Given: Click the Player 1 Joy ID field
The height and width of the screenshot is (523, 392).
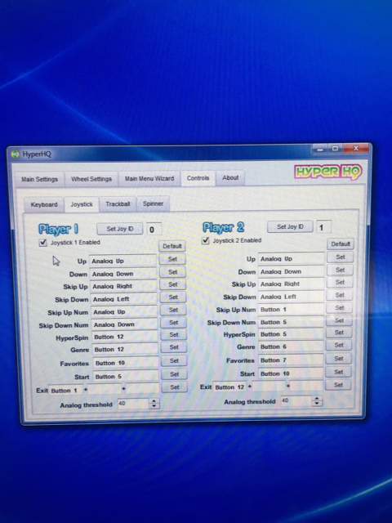Looking at the screenshot, I should pyautogui.click(x=154, y=230).
